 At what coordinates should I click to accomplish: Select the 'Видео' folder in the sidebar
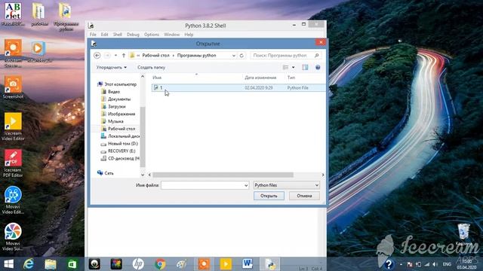111,92
